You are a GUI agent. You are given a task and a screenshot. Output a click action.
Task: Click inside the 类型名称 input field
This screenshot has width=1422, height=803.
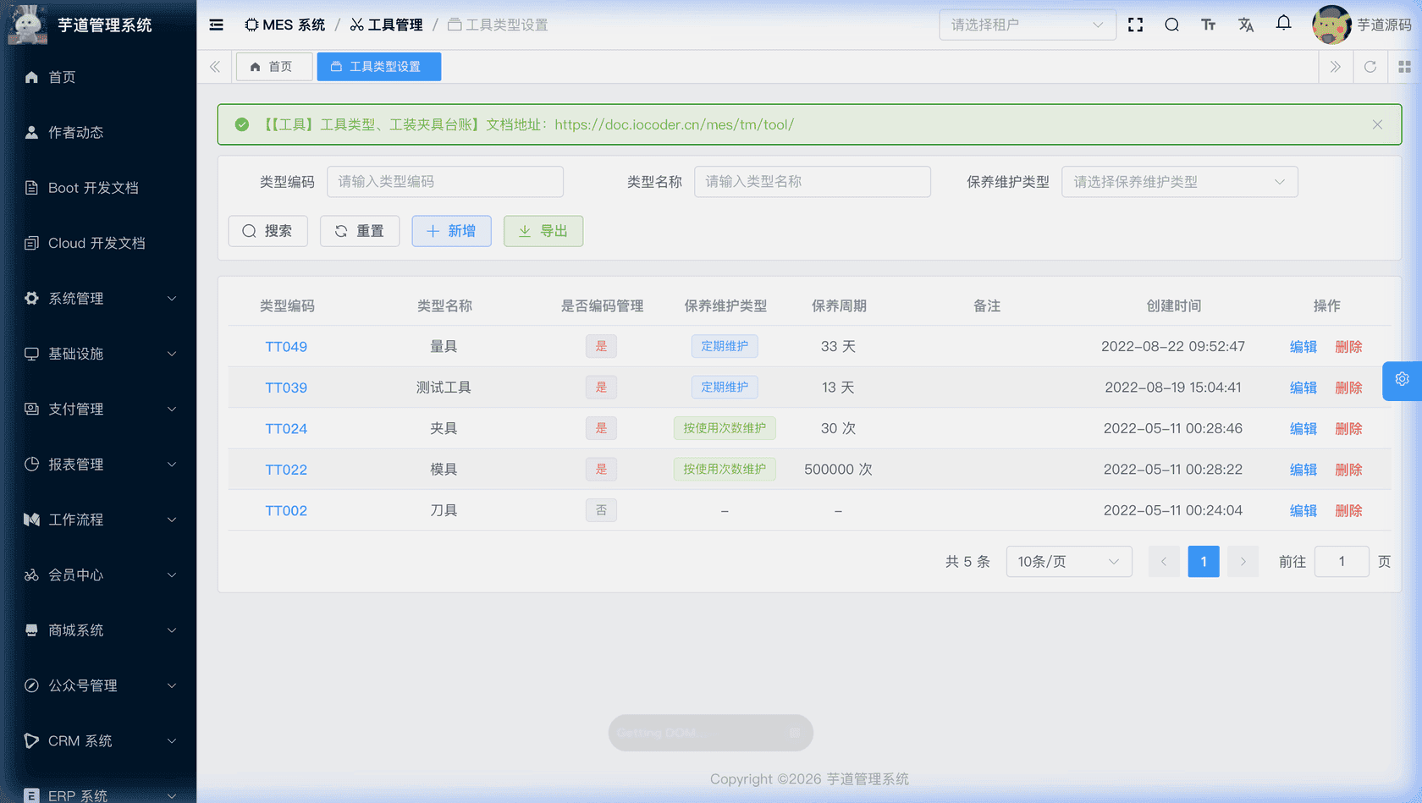[x=812, y=181]
